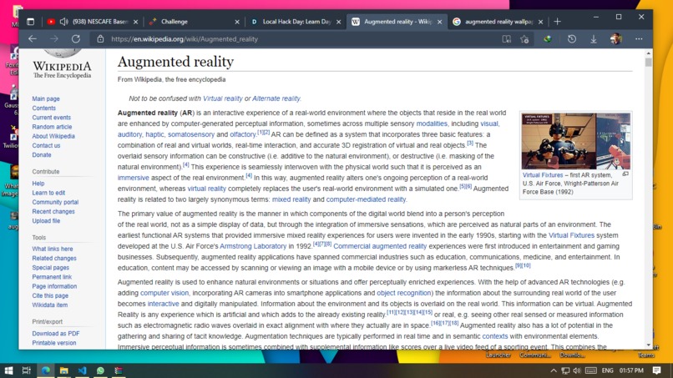
Task: Open Recent changes link
Action: (x=53, y=211)
